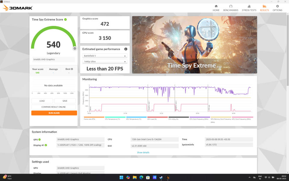Toggle the GPU Clock Frequency legend series

242,118
